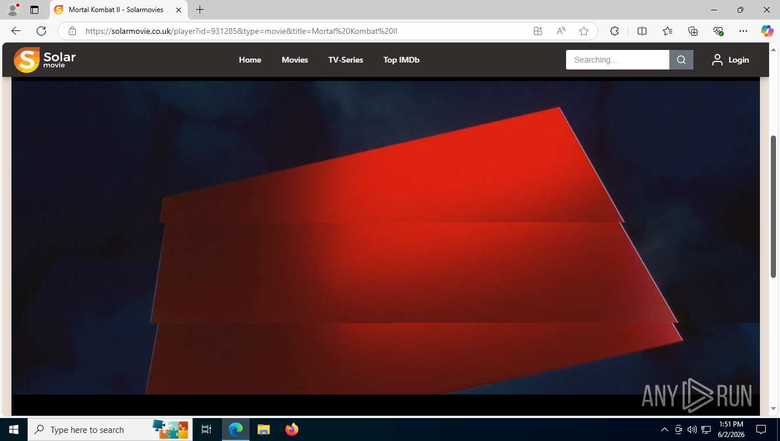Launch Firefox from the taskbar

291,430
